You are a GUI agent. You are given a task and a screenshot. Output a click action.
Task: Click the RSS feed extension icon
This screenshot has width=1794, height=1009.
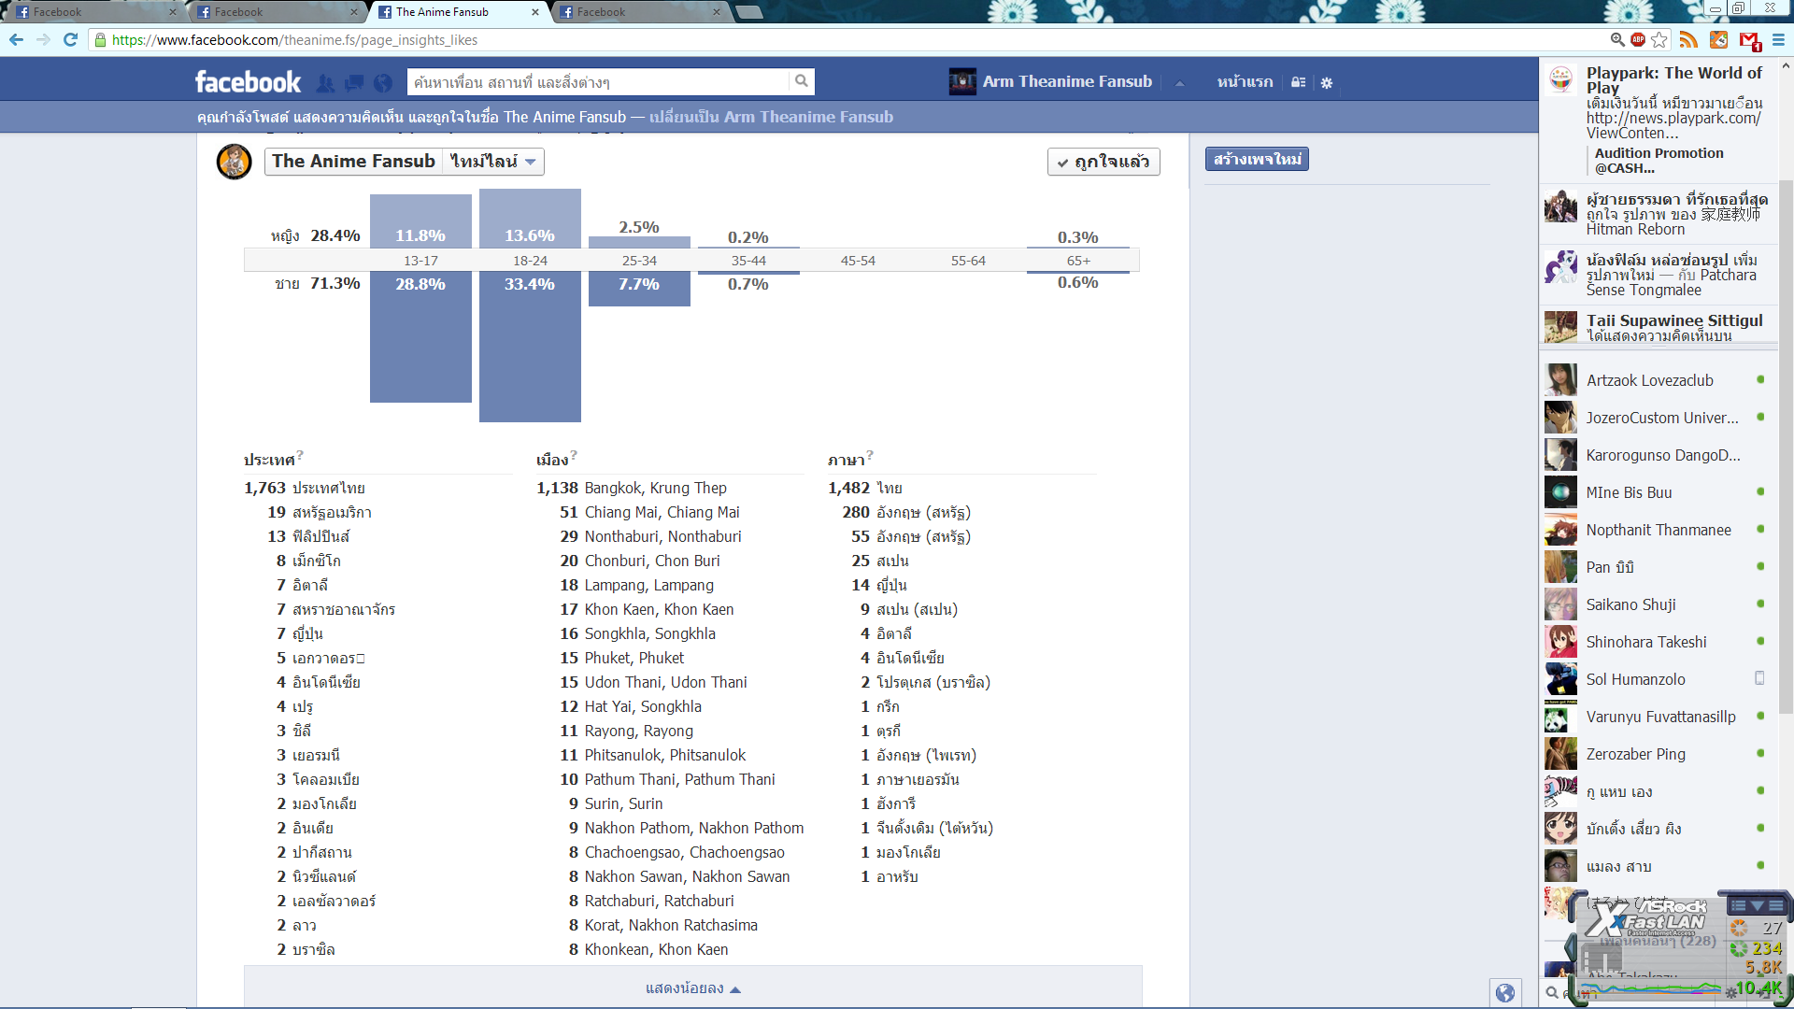[1688, 39]
